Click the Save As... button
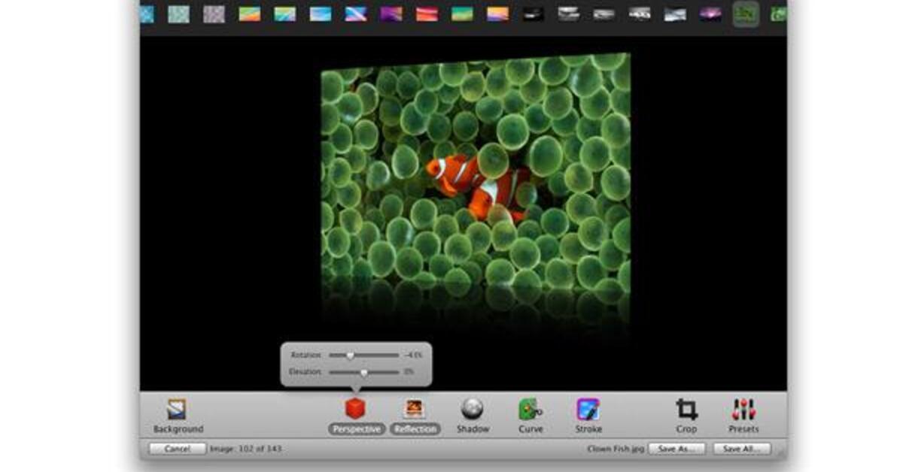The height and width of the screenshot is (472, 903). pyautogui.click(x=676, y=449)
